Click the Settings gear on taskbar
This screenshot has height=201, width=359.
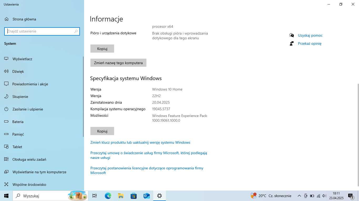159,196
